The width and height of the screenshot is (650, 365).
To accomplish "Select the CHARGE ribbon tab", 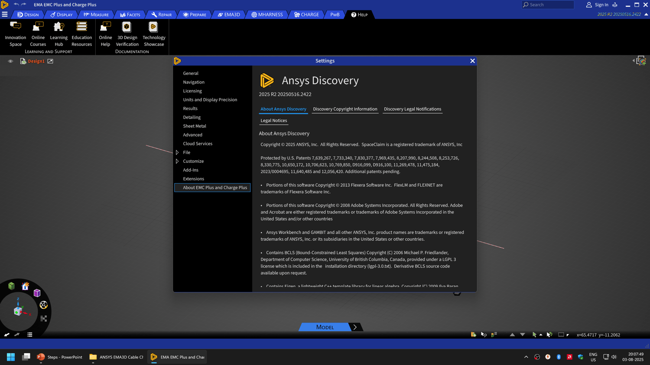I will tap(307, 15).
